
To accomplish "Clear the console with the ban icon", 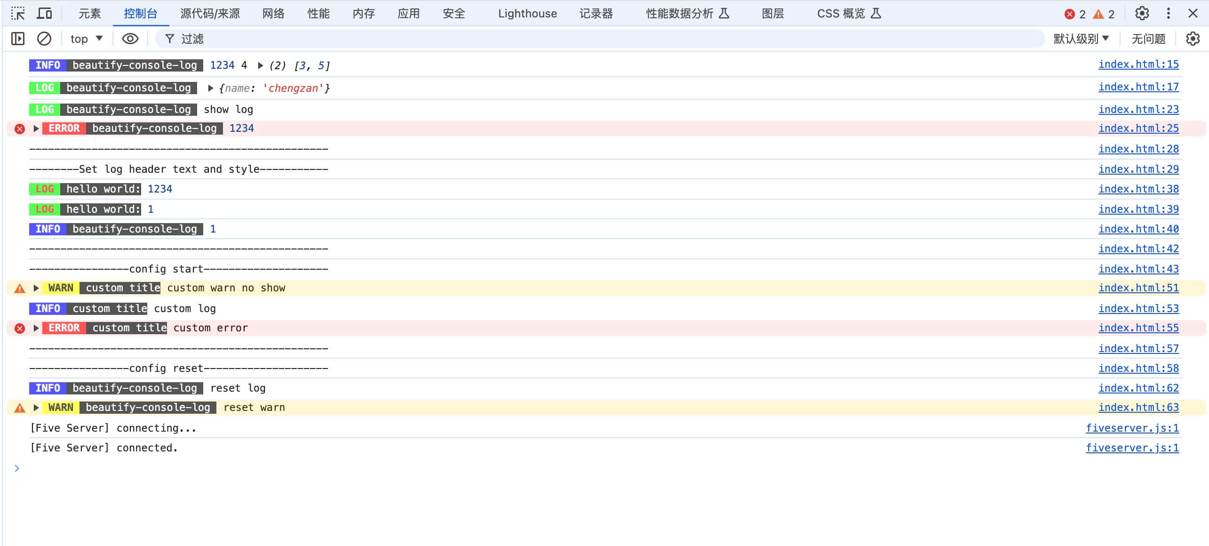I will click(44, 39).
